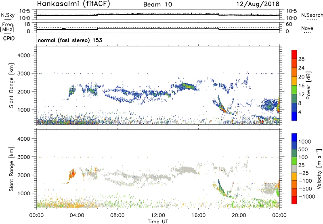This screenshot has width=323, height=224.
Task: Select the '12:00' time tick label
Action: [158, 216]
